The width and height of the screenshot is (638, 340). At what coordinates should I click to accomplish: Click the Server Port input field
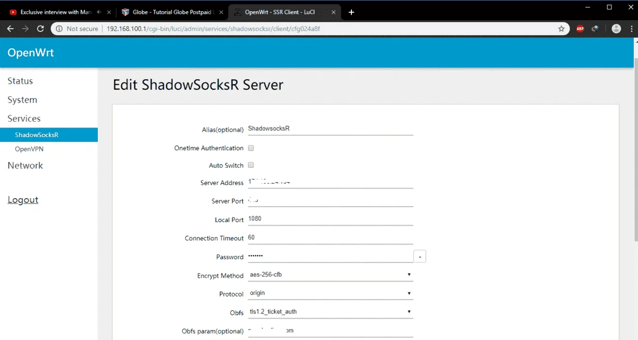click(331, 201)
